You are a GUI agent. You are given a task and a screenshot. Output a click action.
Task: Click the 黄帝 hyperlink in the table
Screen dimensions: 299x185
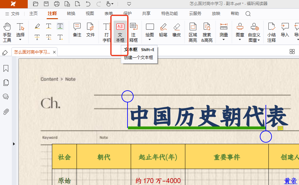(290, 181)
